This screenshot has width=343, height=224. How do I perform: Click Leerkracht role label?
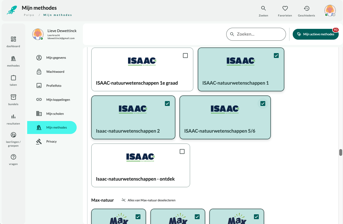click(54, 35)
